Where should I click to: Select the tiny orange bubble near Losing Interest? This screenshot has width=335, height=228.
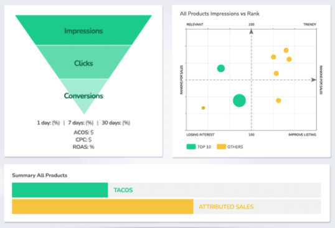coord(204,108)
